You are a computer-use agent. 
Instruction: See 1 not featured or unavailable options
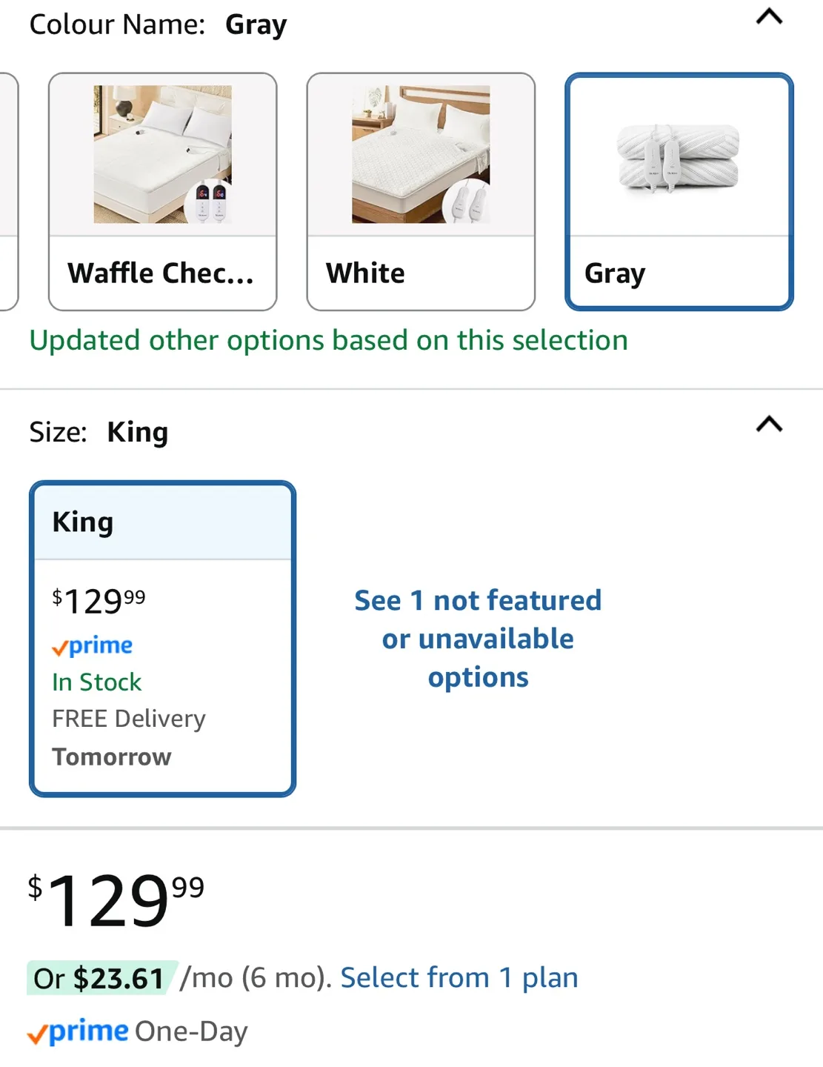click(x=478, y=638)
